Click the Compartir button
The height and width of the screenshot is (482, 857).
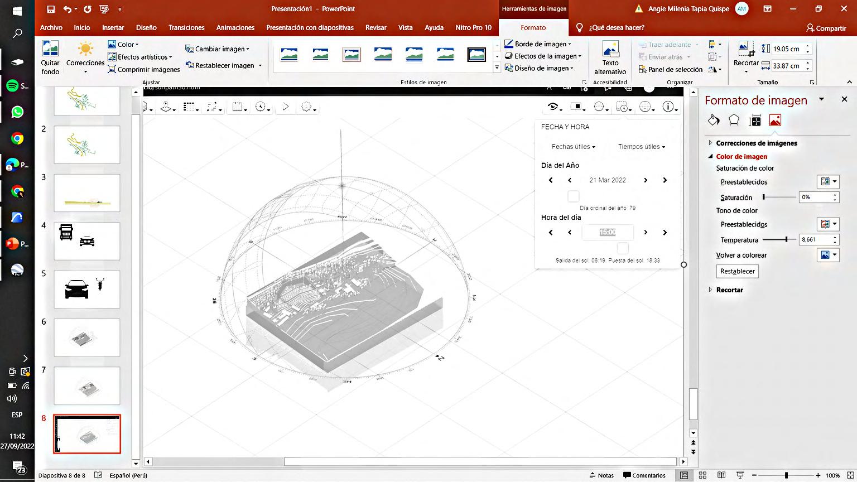pos(826,28)
